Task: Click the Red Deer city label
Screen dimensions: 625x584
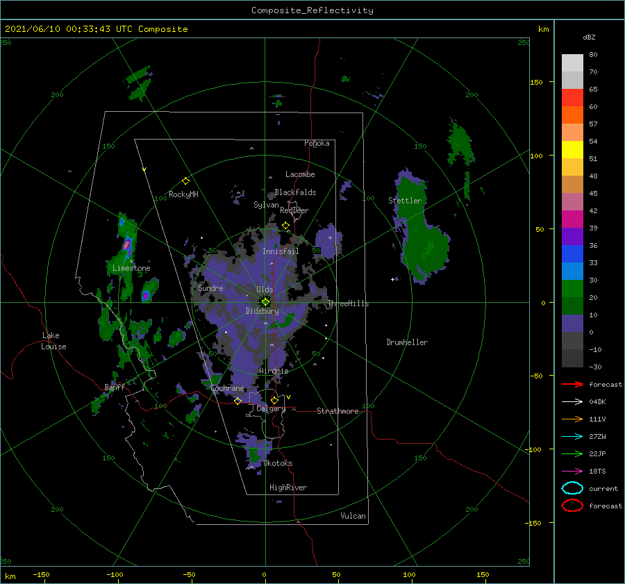Action: [294, 210]
